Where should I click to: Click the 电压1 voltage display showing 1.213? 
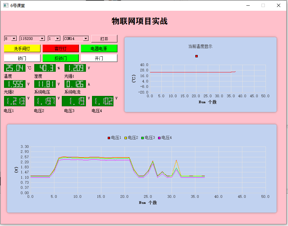[14, 100]
